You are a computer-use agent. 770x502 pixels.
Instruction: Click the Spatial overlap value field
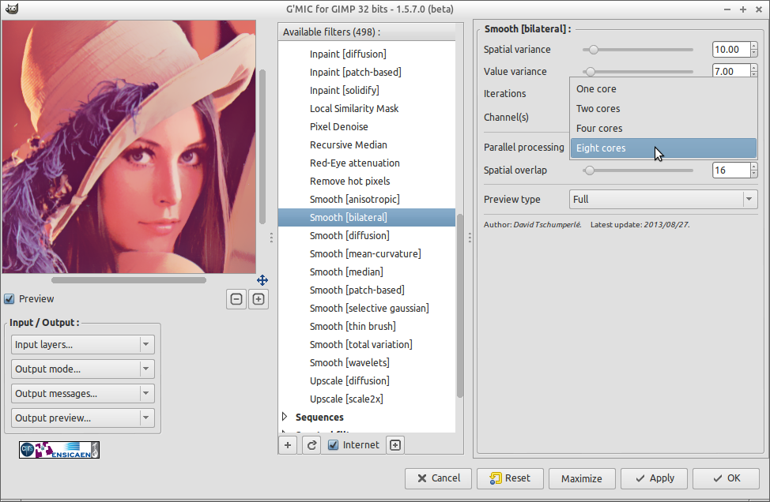(x=731, y=170)
